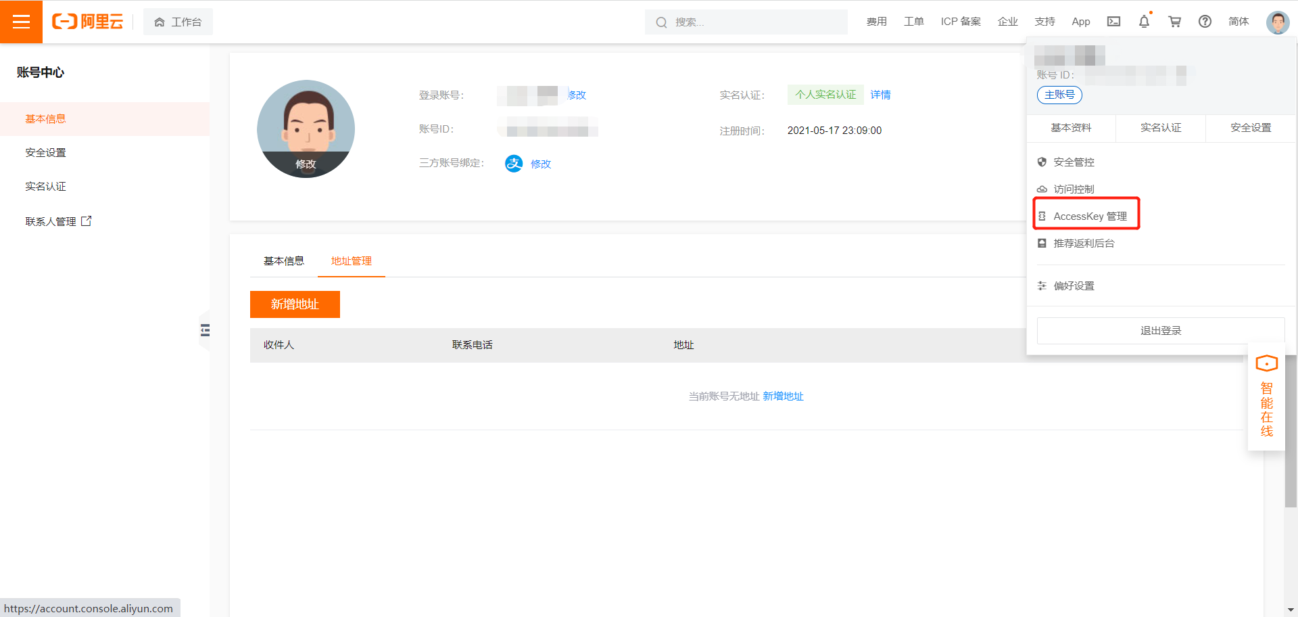
Task: Open the hamburger main menu
Action: coord(21,22)
